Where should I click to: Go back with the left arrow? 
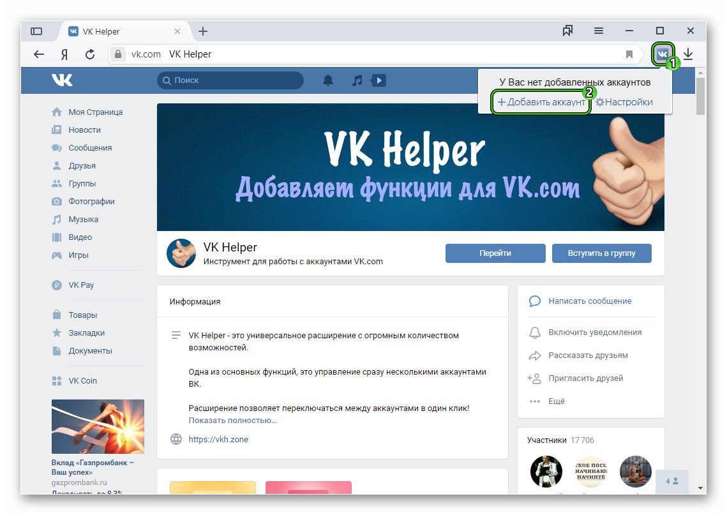point(39,54)
